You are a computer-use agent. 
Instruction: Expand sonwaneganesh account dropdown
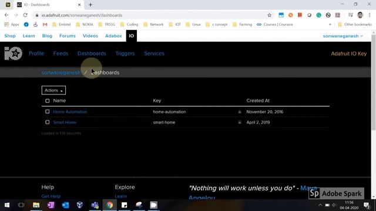[343, 36]
